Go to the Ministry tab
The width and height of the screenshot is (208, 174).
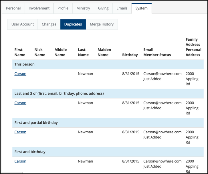[x=83, y=8]
